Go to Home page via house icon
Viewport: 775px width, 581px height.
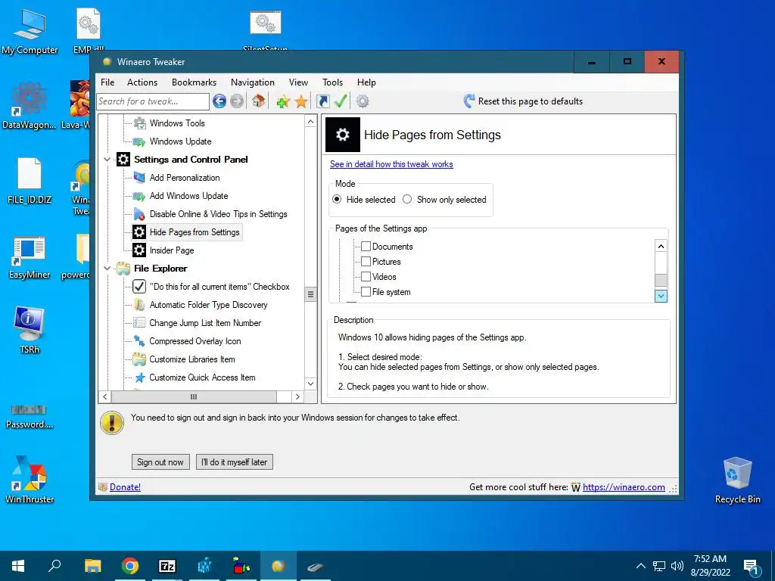[258, 101]
